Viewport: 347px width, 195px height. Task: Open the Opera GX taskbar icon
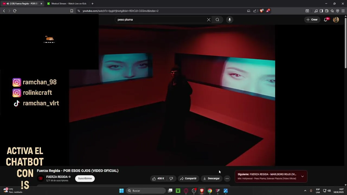click(x=186, y=191)
